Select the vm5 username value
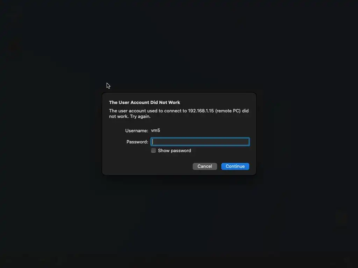The image size is (358, 268). (x=156, y=131)
